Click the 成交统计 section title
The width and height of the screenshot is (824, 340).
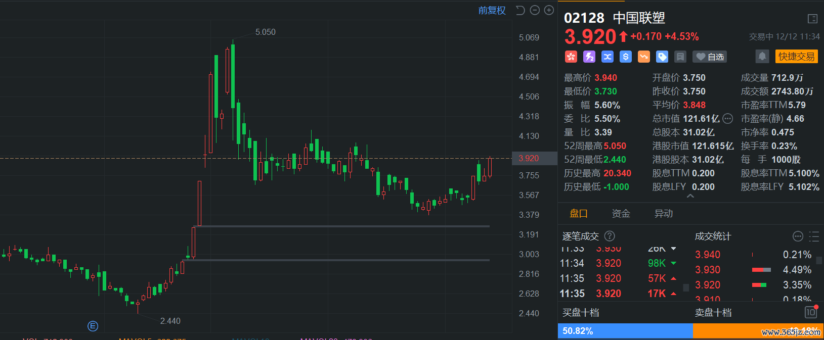point(713,236)
